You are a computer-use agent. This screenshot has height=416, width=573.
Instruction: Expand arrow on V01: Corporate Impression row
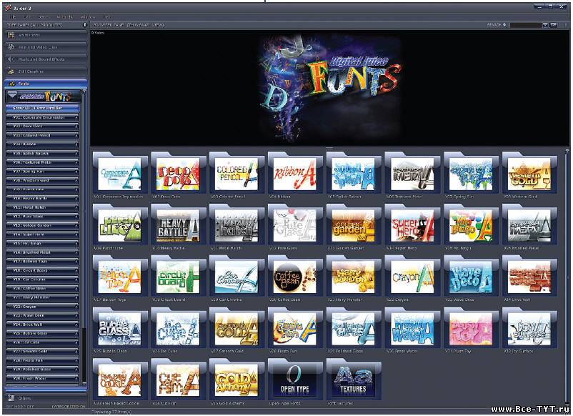coord(76,117)
